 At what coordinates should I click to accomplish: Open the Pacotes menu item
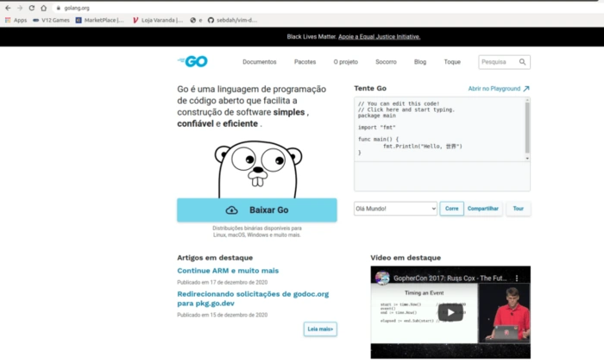click(x=305, y=62)
